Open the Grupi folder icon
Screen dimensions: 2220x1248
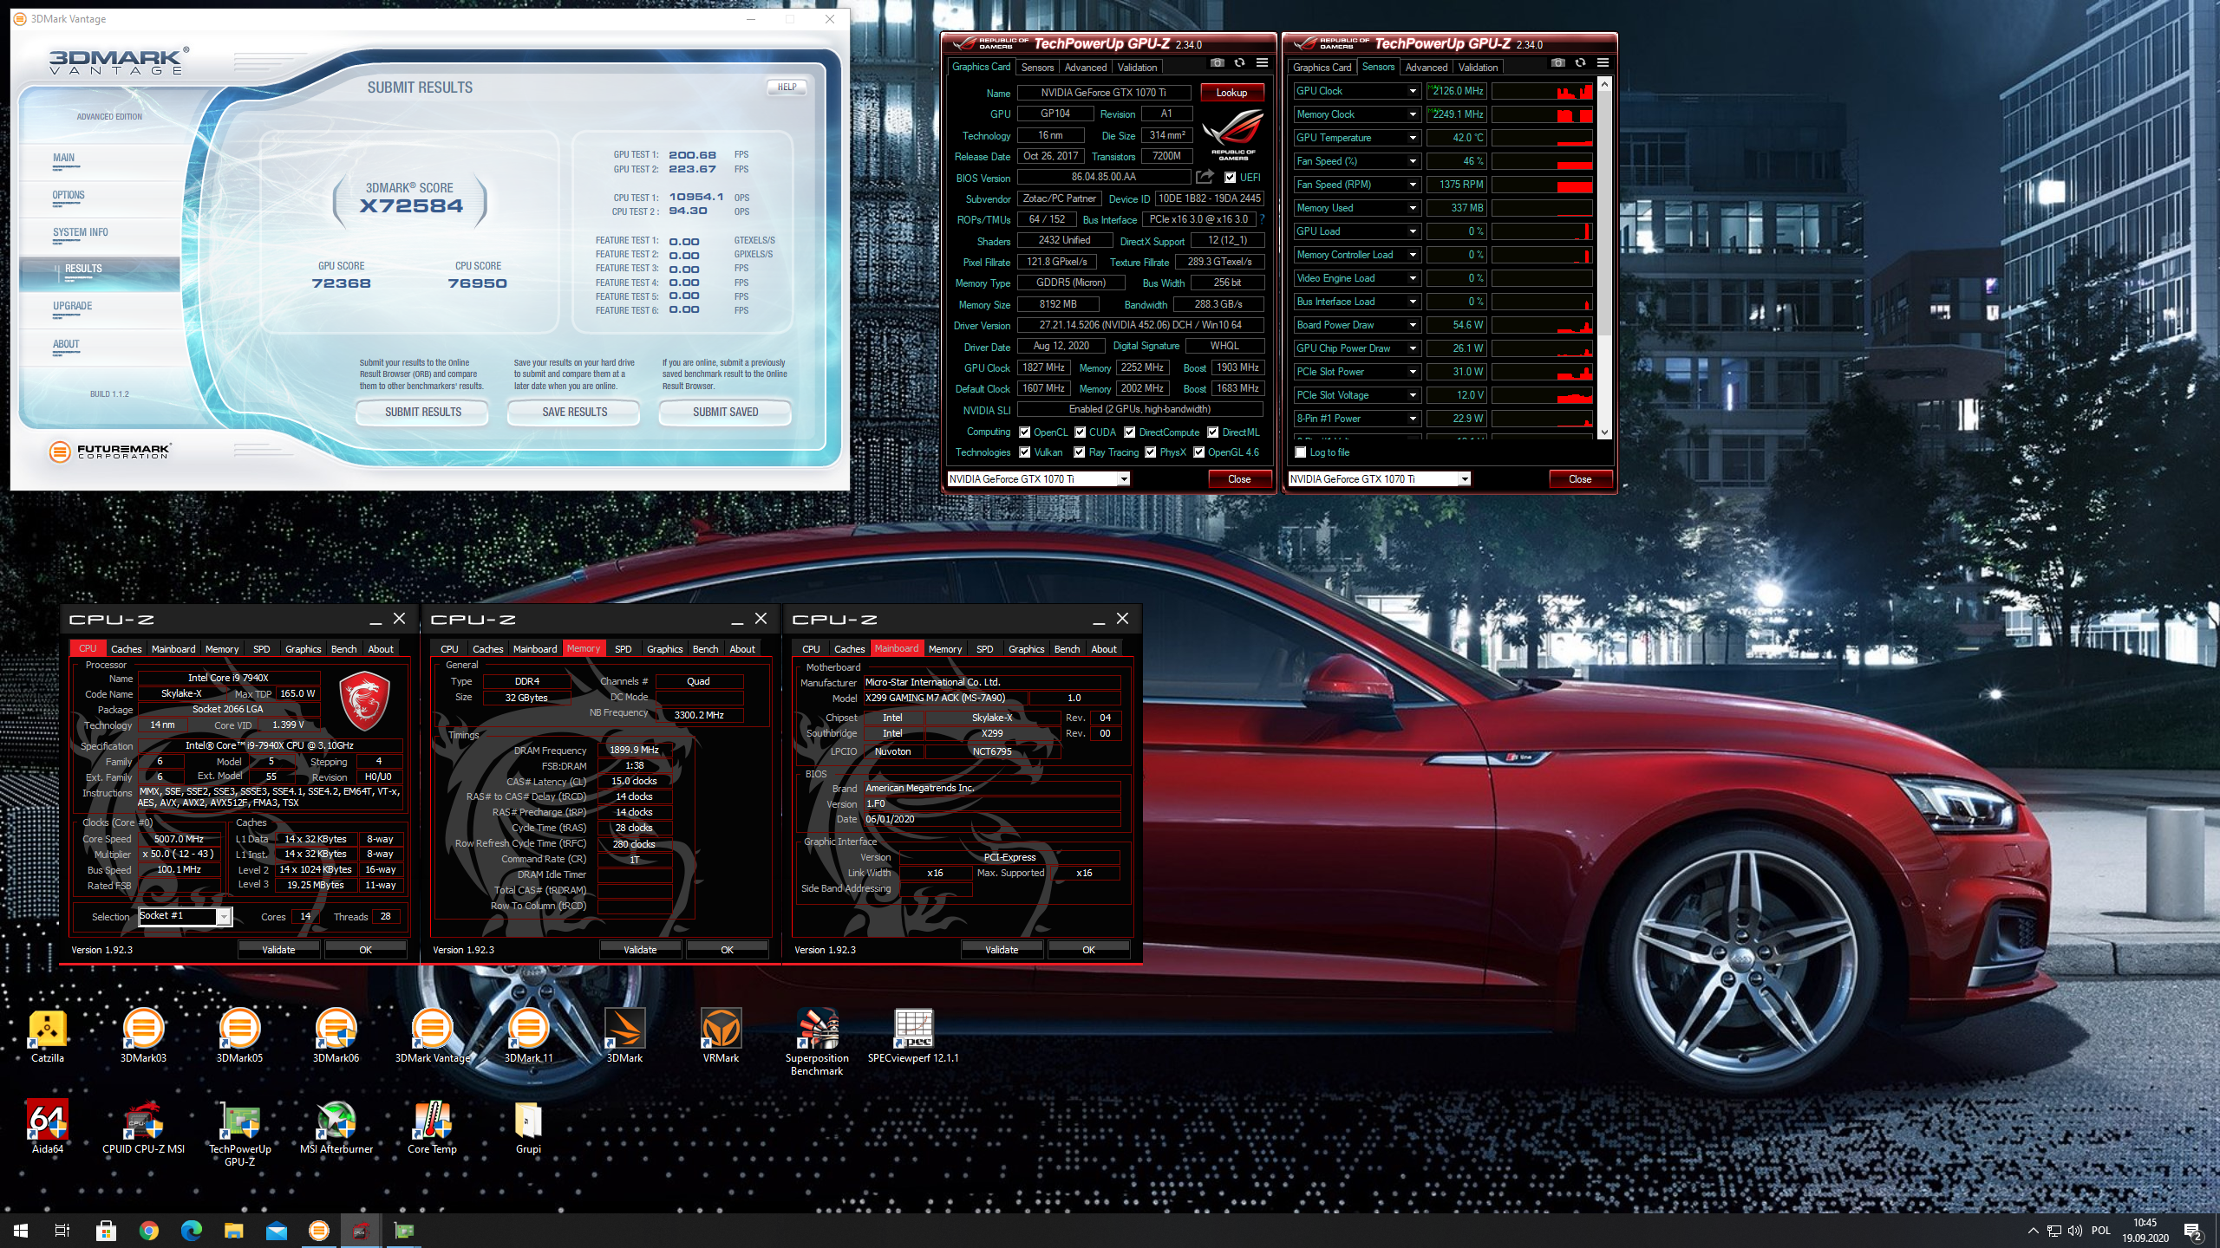[x=528, y=1128]
